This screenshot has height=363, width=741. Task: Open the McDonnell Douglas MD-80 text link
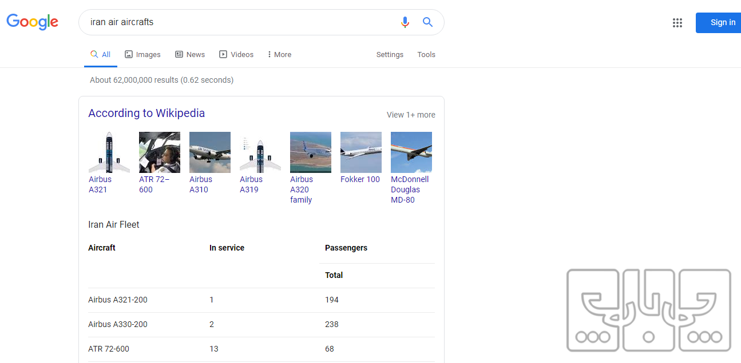pyautogui.click(x=410, y=189)
